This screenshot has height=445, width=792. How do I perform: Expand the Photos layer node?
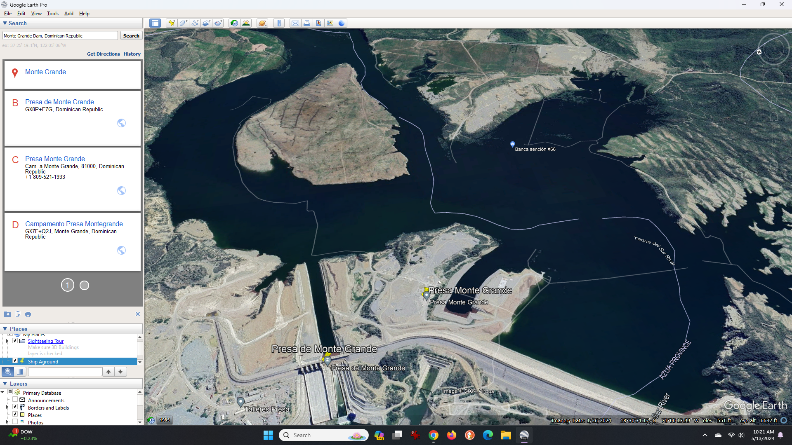coord(7,422)
